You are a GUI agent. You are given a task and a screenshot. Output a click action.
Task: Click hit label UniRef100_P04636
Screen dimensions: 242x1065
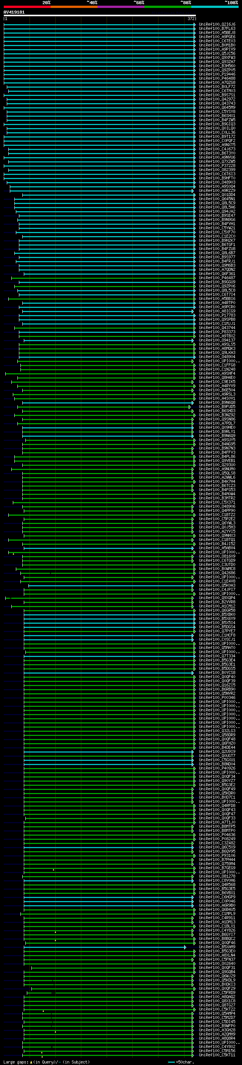pyautogui.click(x=217, y=835)
